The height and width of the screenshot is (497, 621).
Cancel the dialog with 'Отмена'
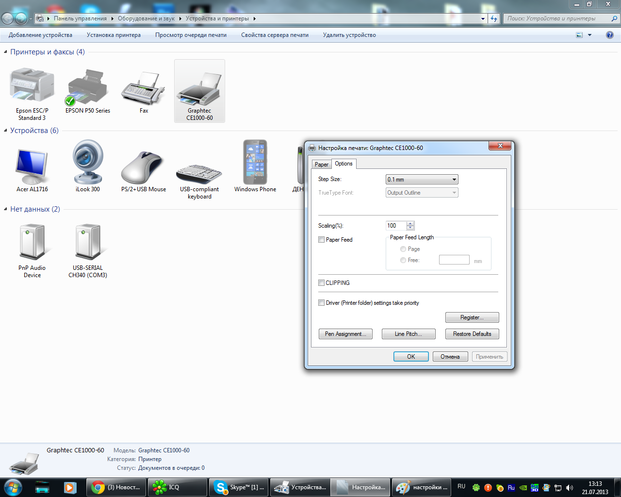pos(450,357)
